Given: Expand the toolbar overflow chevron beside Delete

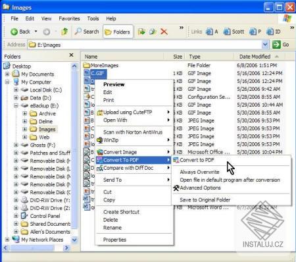Looking at the screenshot, I should pyautogui.click(x=182, y=28).
